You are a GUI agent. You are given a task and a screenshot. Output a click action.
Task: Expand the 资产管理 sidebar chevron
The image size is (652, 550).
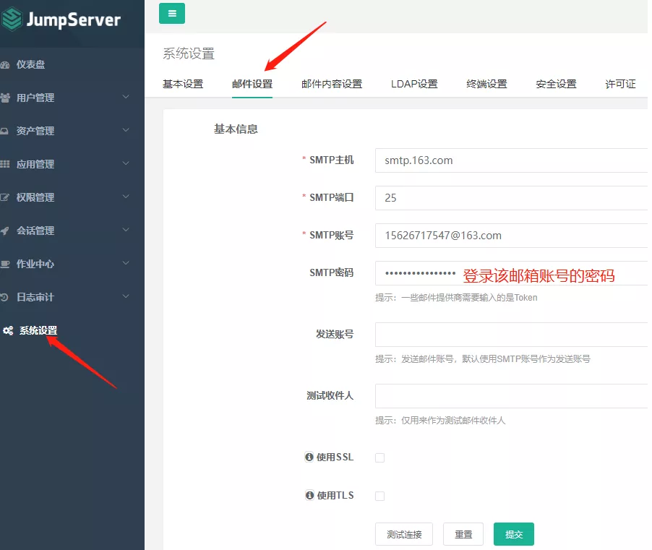[x=126, y=131]
